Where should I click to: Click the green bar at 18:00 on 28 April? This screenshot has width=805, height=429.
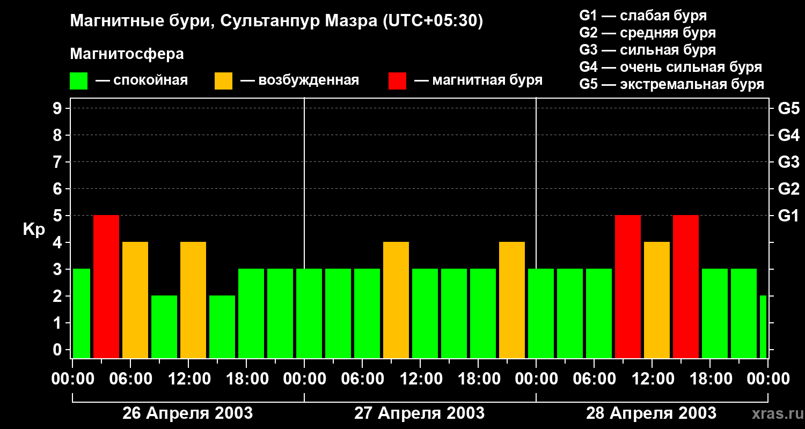coord(715,314)
